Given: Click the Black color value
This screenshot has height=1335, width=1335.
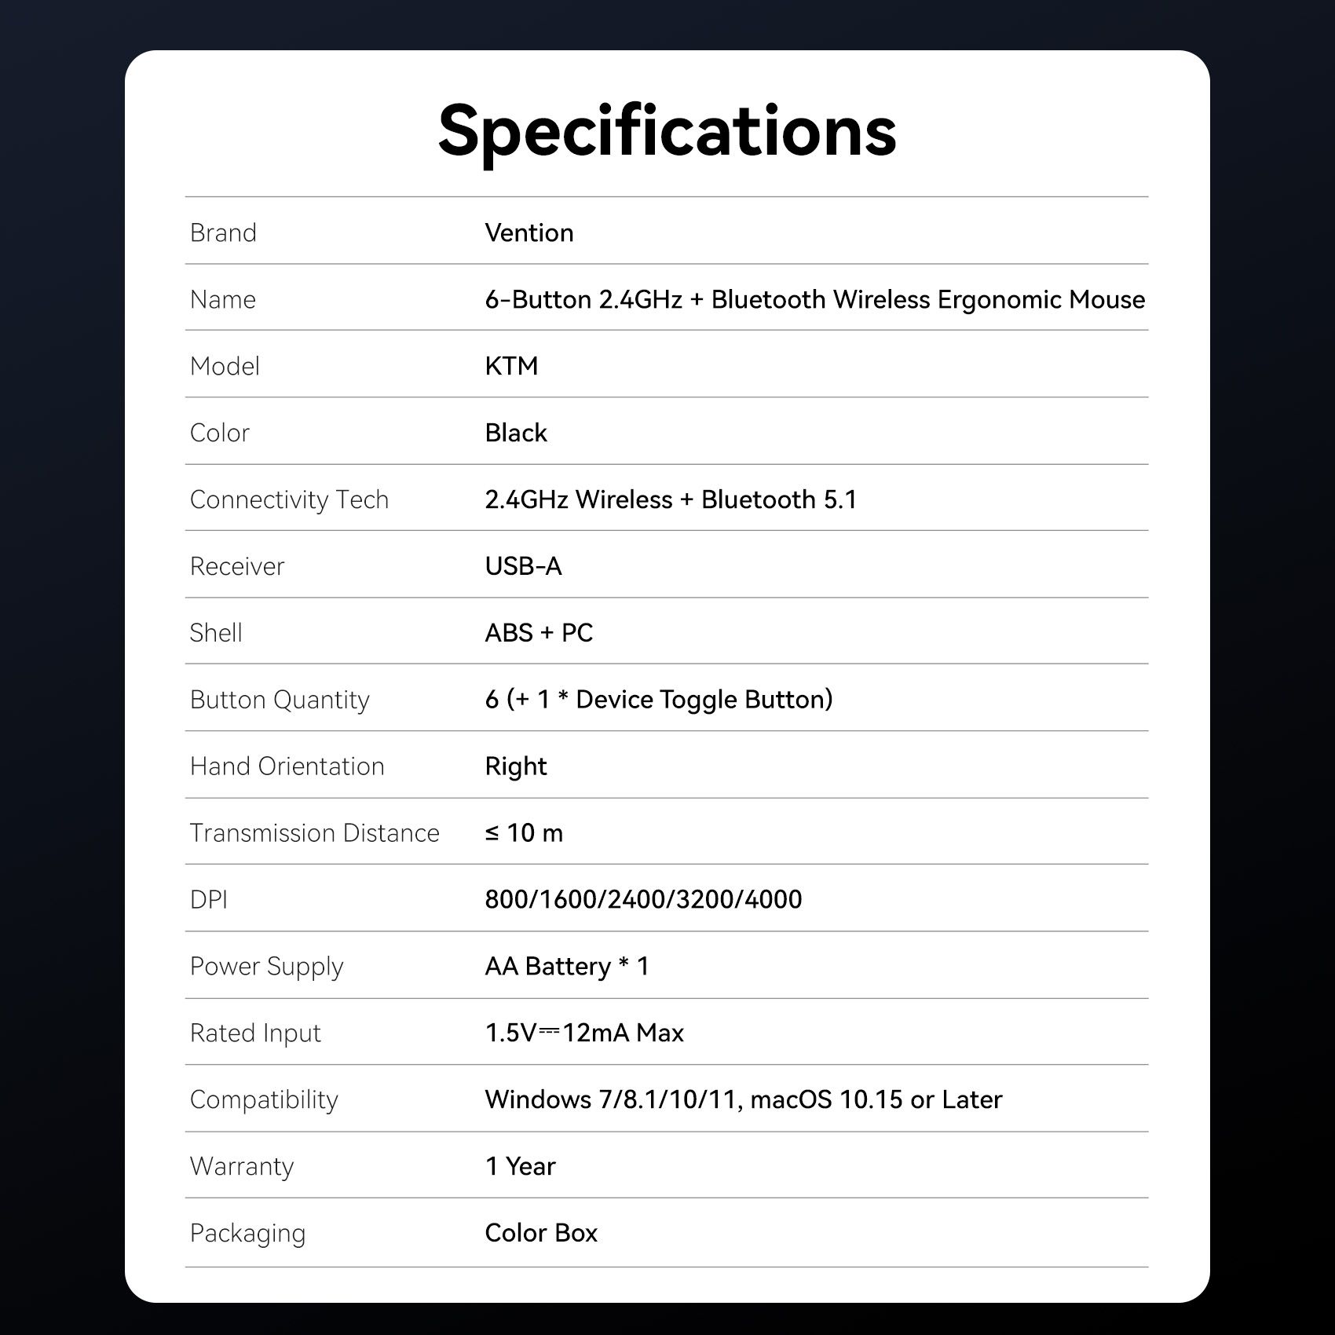Looking at the screenshot, I should pyautogui.click(x=515, y=433).
